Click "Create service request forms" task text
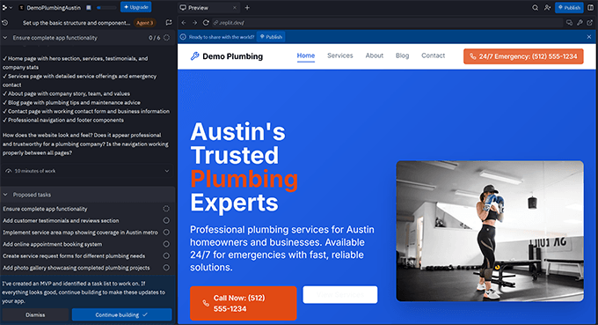 (x=74, y=256)
